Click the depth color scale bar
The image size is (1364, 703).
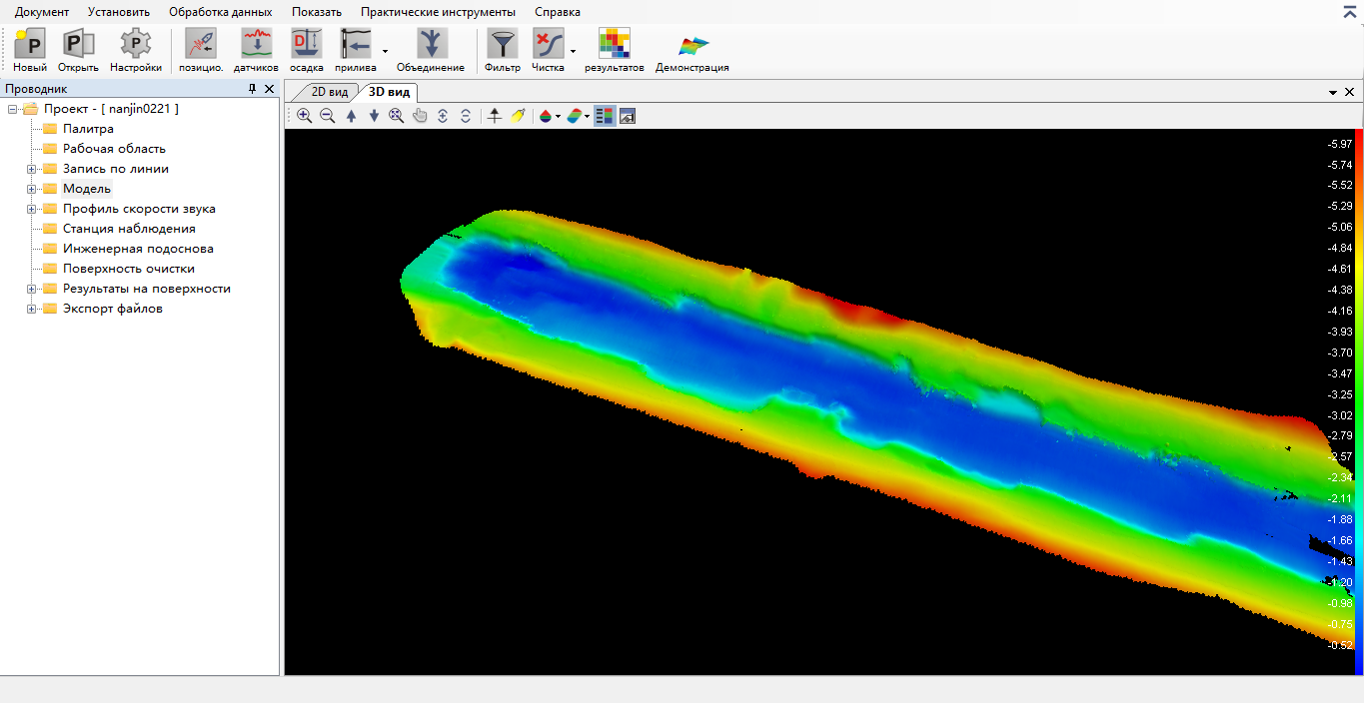(x=1358, y=399)
